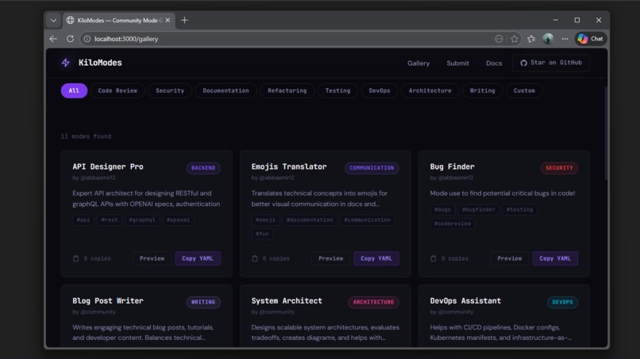Click the clipboard icon on Emojis Translator card
Screen dimensions: 640x359
[x=255, y=258]
